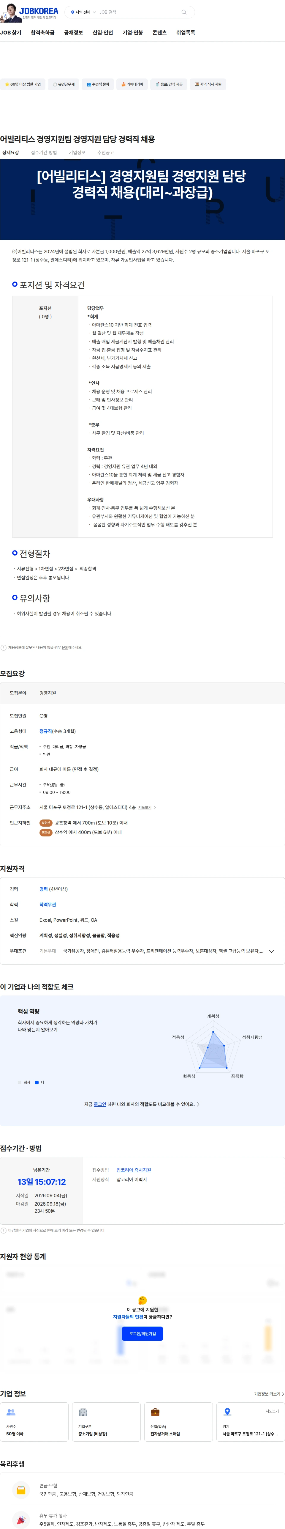Click the 산업(업종) briefcase icon card
Screen dimensions: 285x1529
178,1422
